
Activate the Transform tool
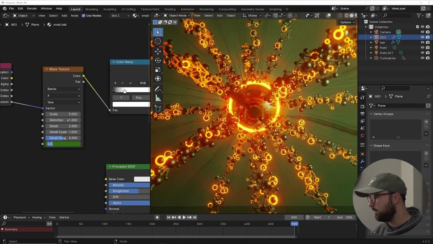point(158,79)
